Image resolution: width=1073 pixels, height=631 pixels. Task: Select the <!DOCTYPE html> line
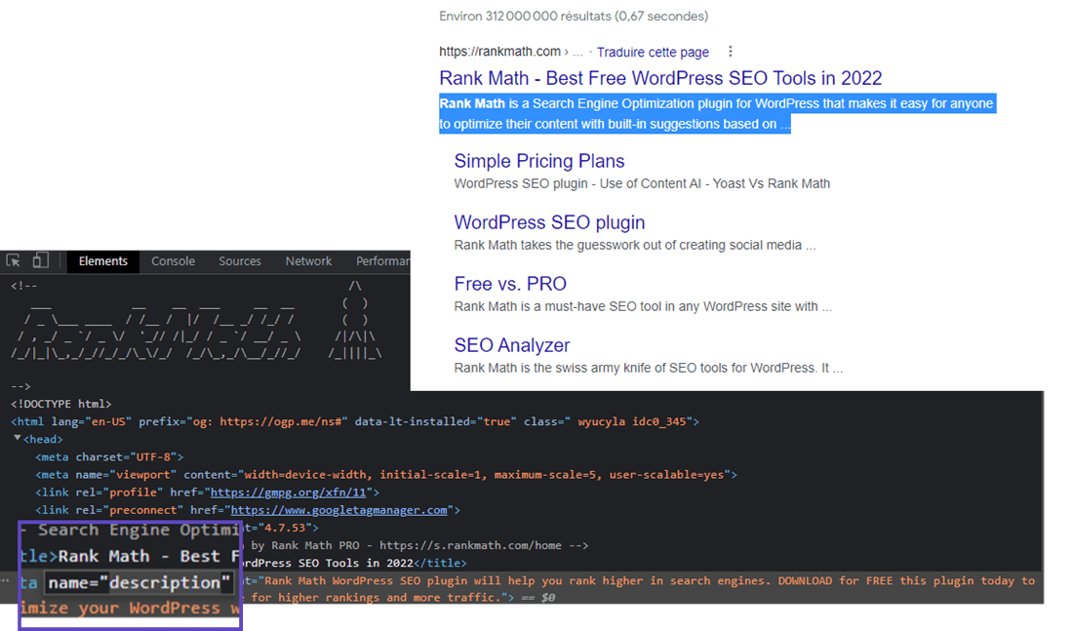click(60, 404)
